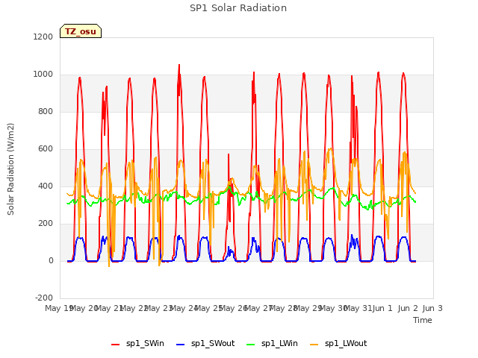
Task: Click the Time axis label
Action: pyautogui.click(x=423, y=320)
